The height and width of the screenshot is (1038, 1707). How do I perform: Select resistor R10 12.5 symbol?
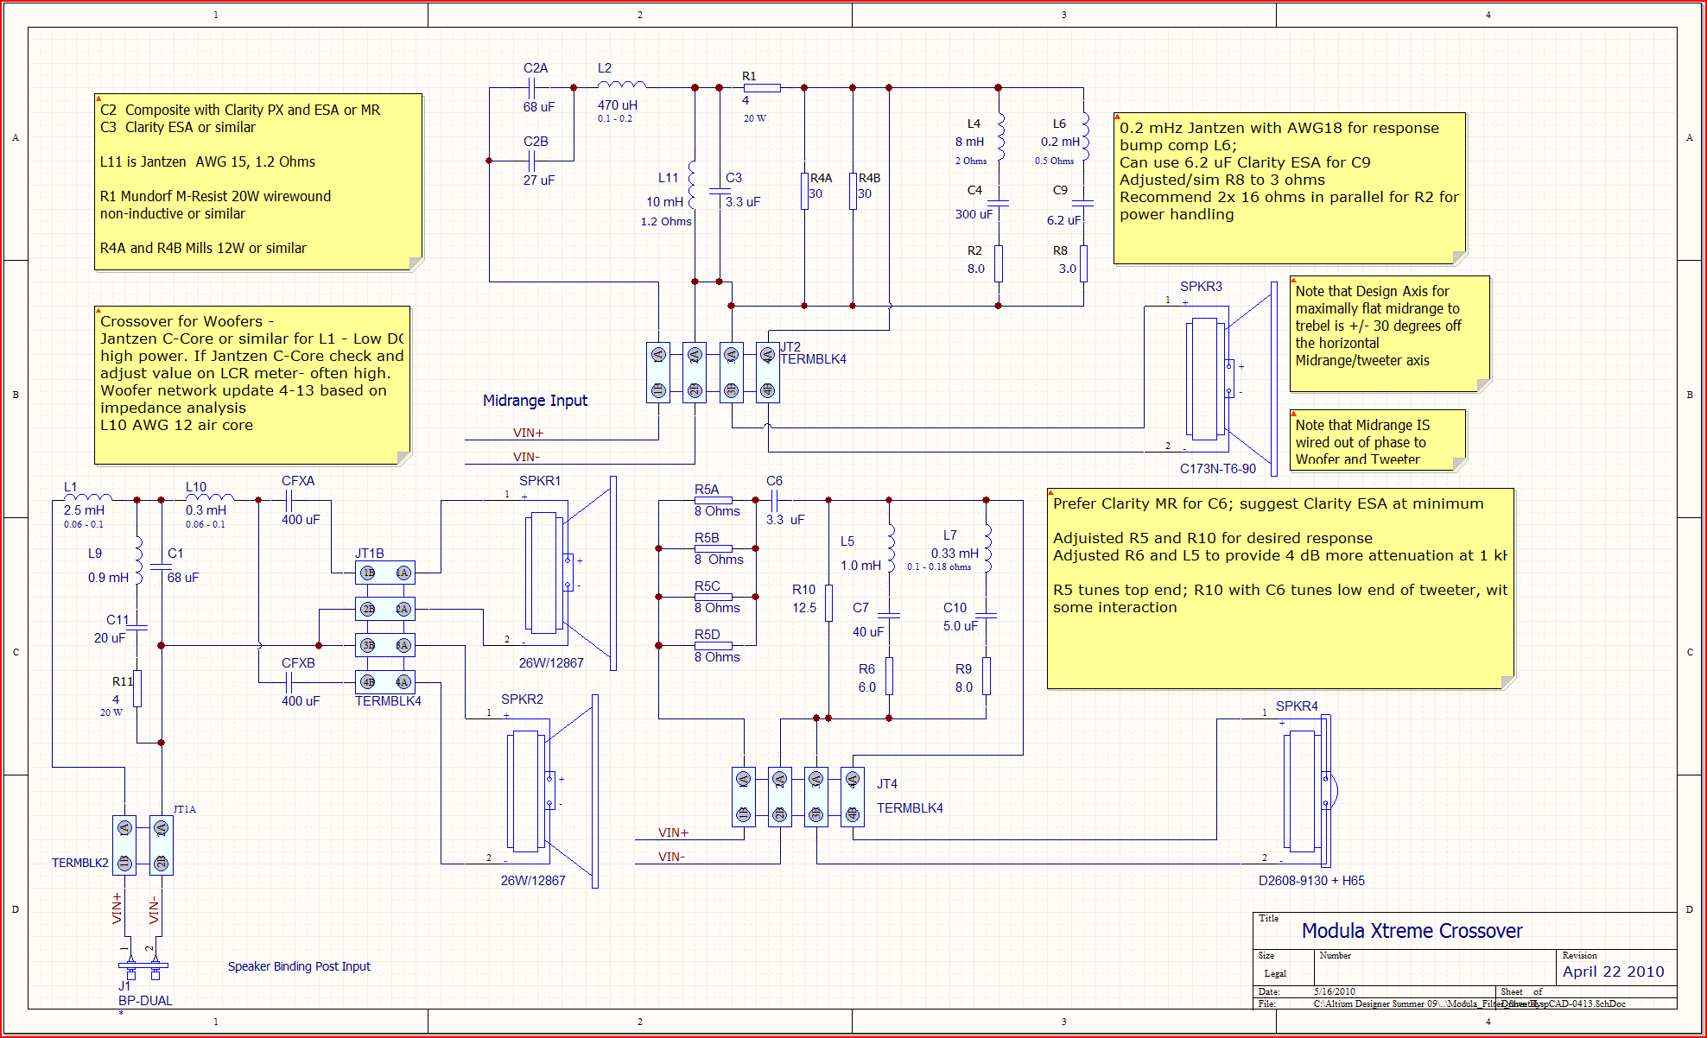(x=828, y=603)
